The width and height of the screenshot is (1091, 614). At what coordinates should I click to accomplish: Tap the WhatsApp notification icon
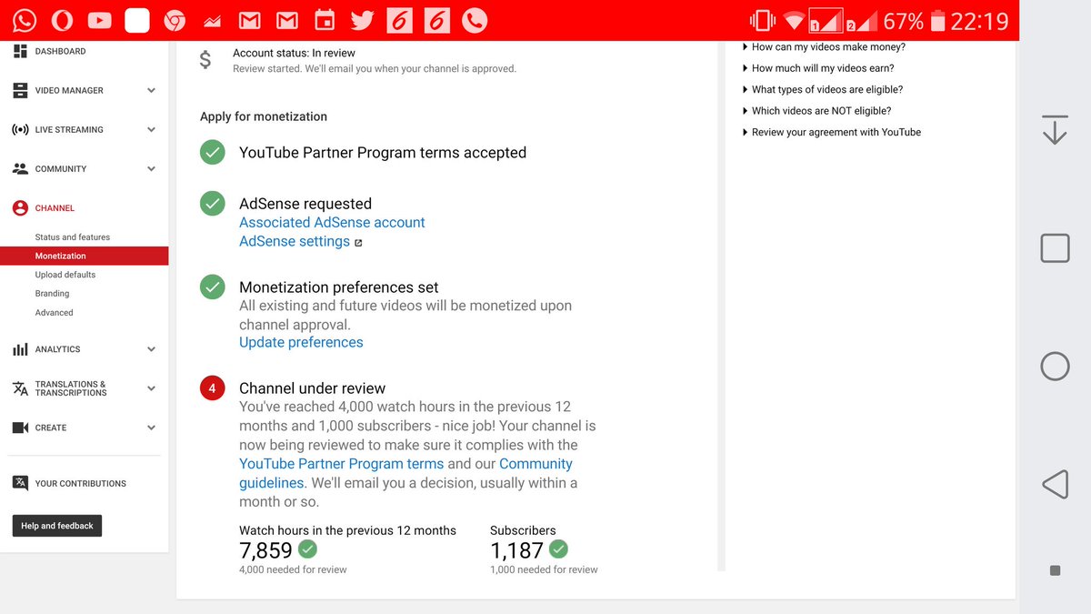(25, 20)
